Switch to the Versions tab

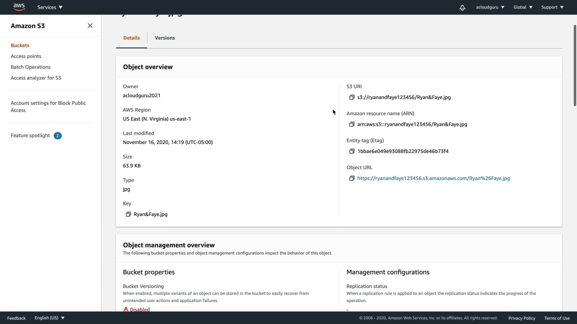pos(165,38)
